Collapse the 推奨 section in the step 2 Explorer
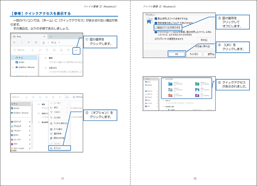The image size is (257, 186). 39,104
